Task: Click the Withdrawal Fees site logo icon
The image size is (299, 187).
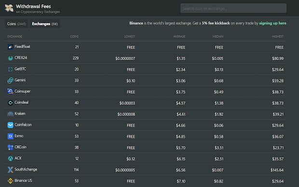Action: [9, 8]
